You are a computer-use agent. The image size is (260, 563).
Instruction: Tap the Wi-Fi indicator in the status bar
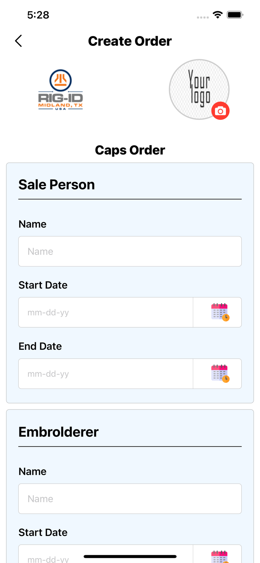[218, 15]
